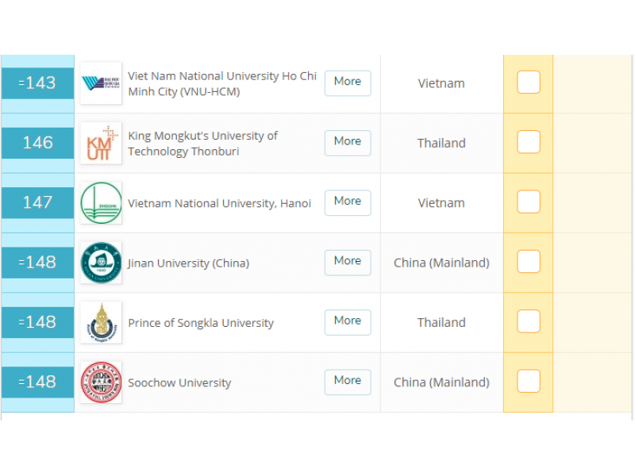The image size is (635, 476).
Task: Open More details for VNU-HCM
Action: pos(347,83)
